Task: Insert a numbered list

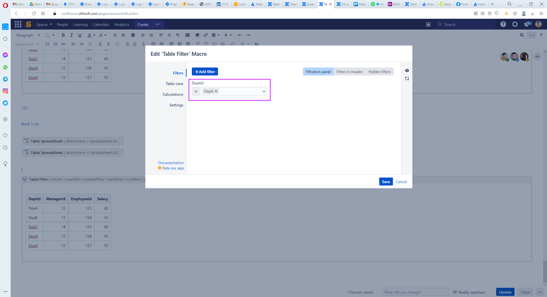Action: tap(123, 35)
